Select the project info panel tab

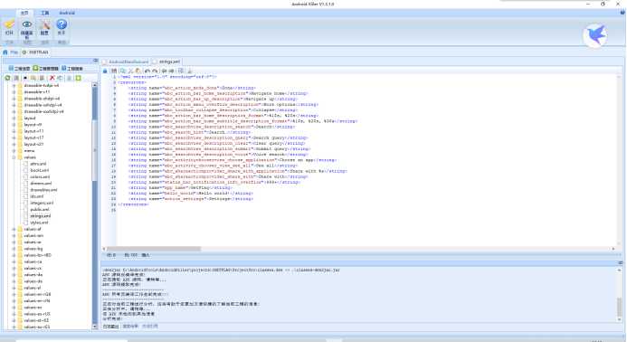coord(19,69)
